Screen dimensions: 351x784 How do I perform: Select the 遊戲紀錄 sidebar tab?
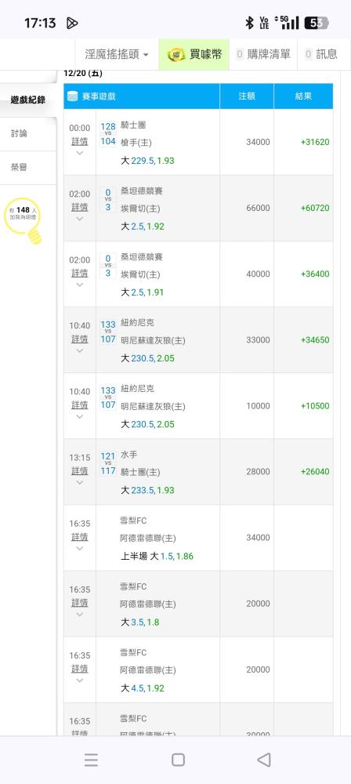[x=28, y=100]
